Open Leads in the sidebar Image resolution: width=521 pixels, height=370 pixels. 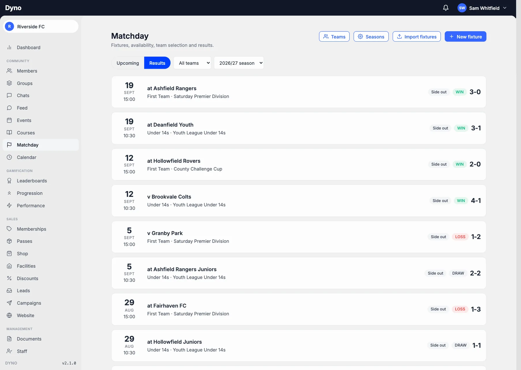coord(41,291)
